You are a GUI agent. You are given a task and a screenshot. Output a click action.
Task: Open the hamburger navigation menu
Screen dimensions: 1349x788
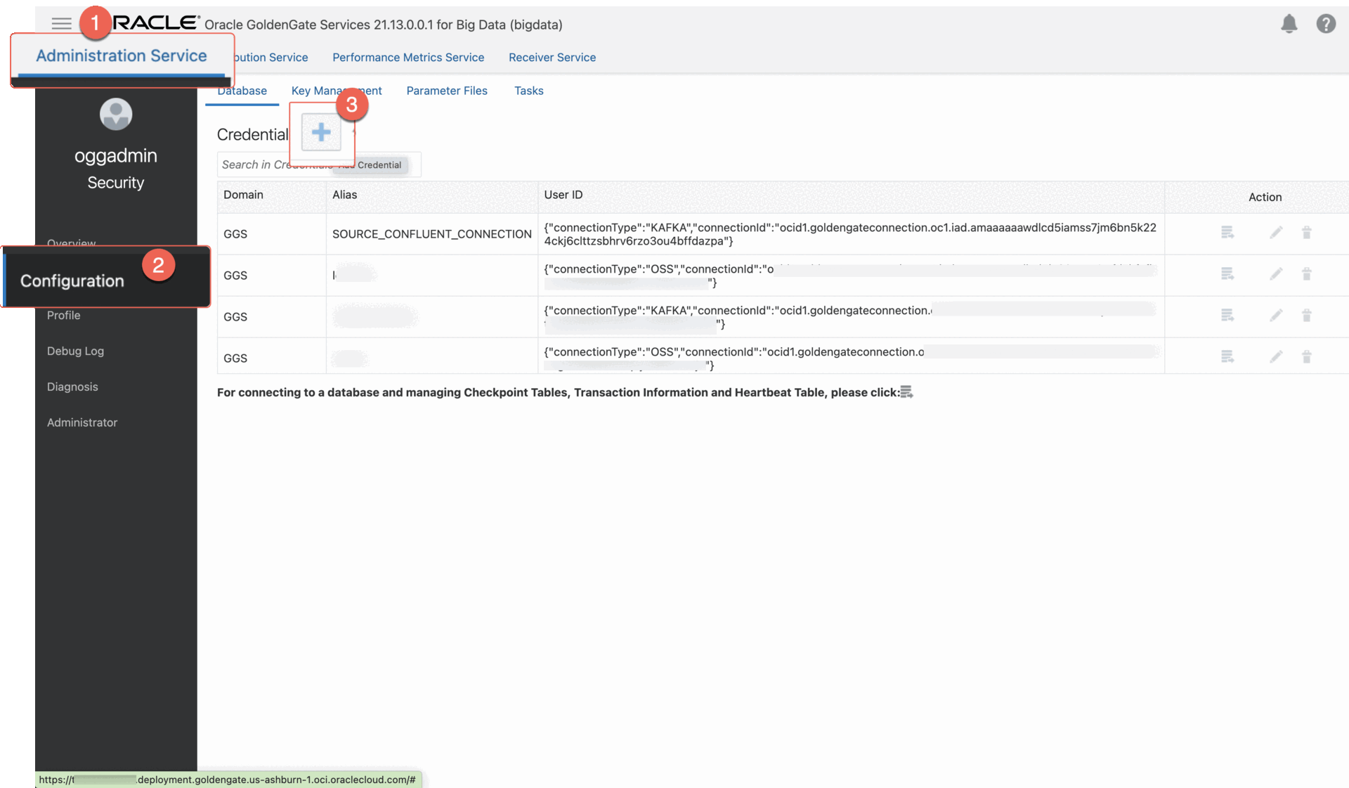61,24
